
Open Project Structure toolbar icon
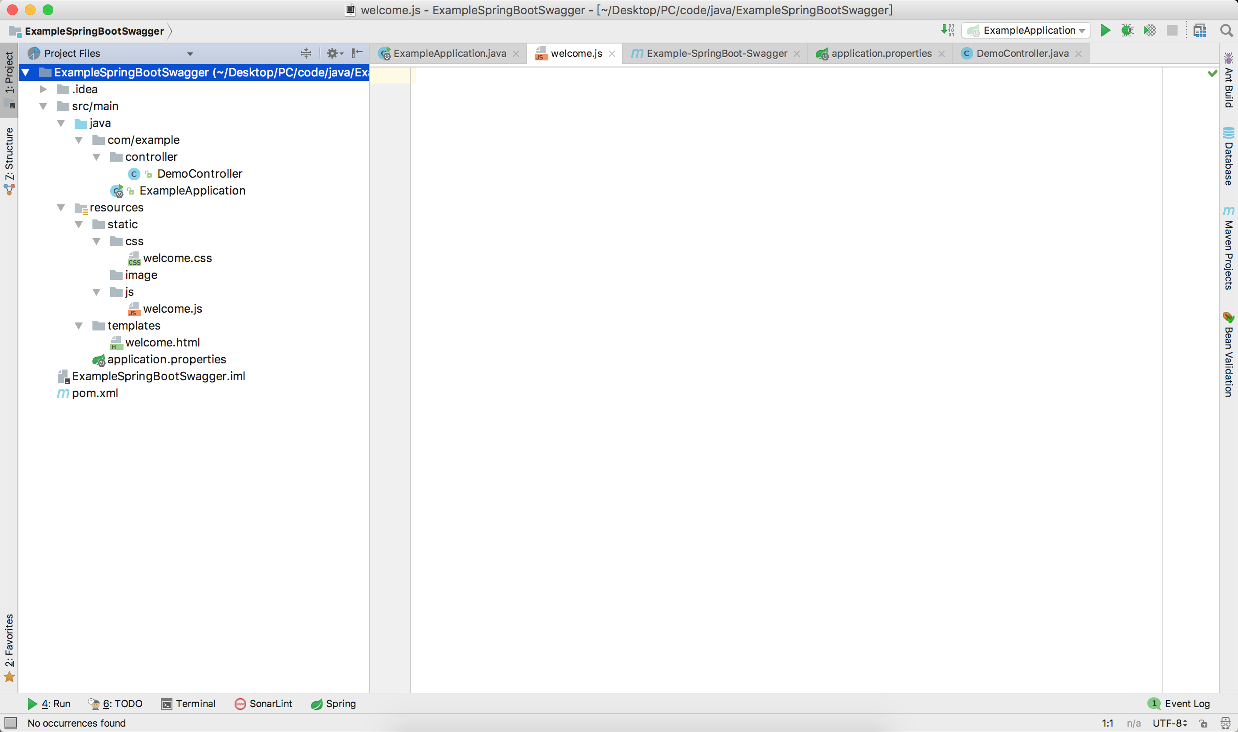1199,31
